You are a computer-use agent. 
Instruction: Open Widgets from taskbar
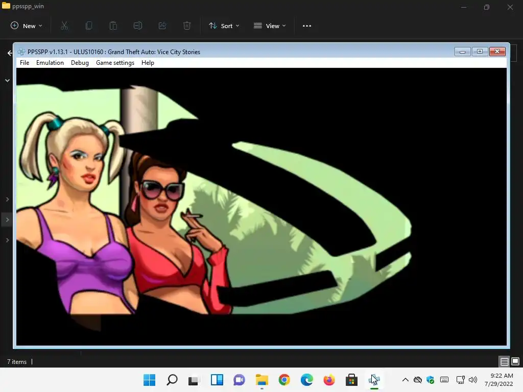point(217,380)
